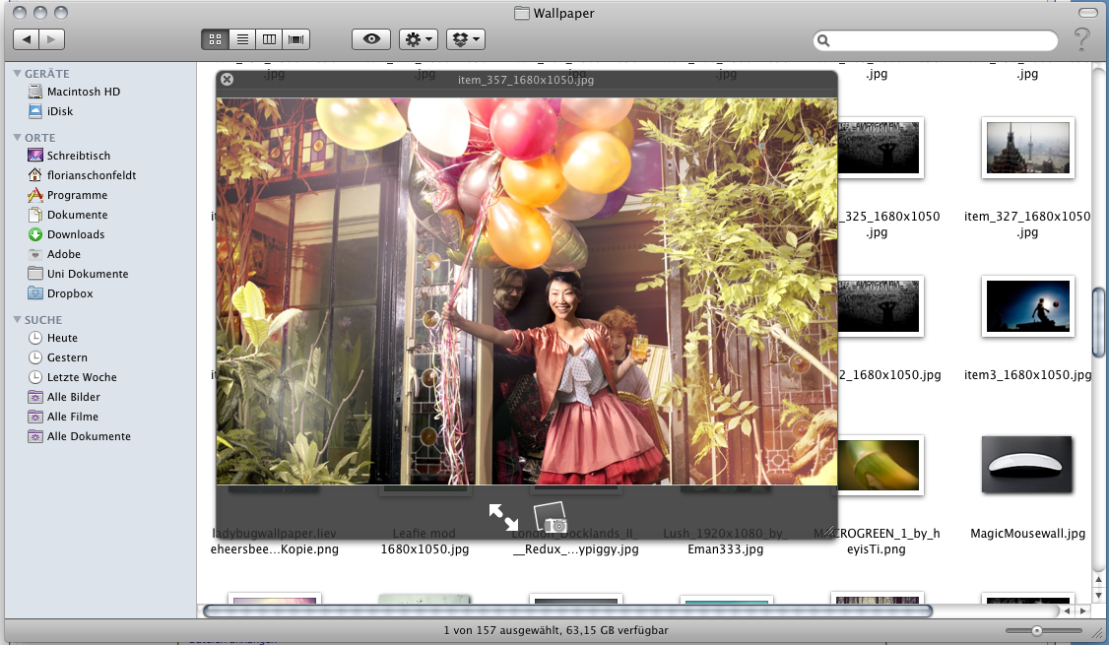Image resolution: width=1109 pixels, height=645 pixels.
Task: Select the _325_1680x1050.jpg thumbnail
Action: 881,148
